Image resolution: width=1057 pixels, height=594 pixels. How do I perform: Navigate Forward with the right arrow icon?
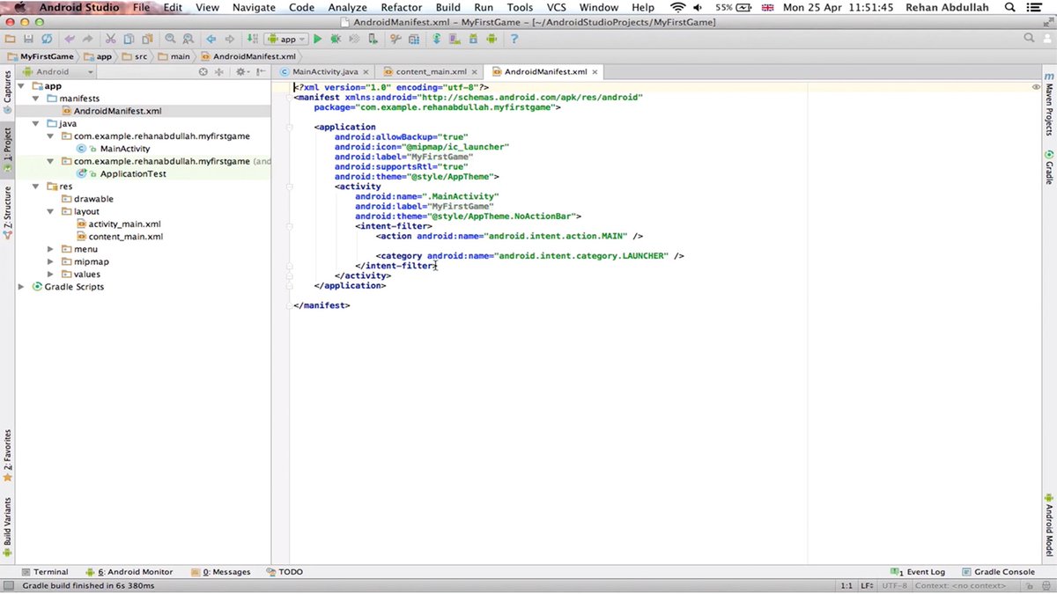(x=230, y=39)
